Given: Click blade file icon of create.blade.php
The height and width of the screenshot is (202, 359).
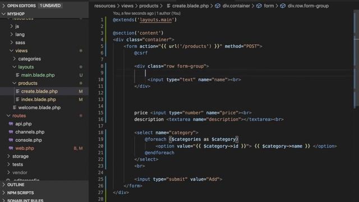Looking at the screenshot, I should point(17,91).
